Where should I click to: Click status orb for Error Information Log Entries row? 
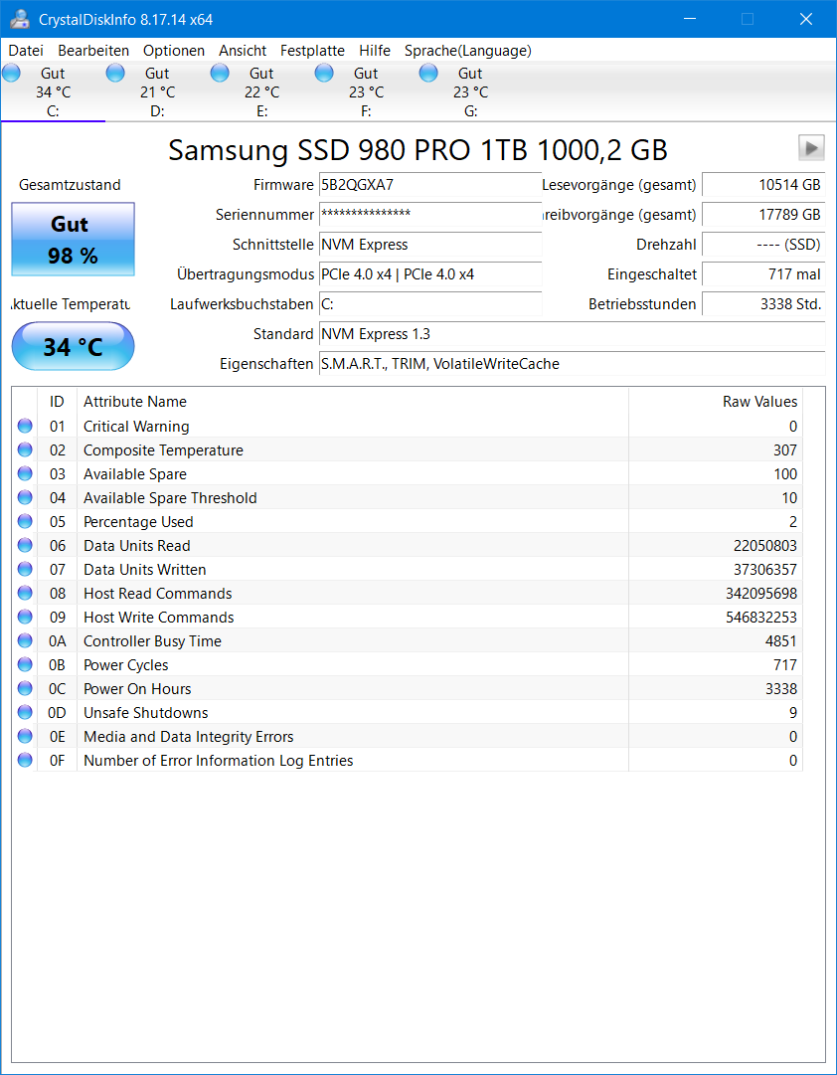click(x=26, y=760)
